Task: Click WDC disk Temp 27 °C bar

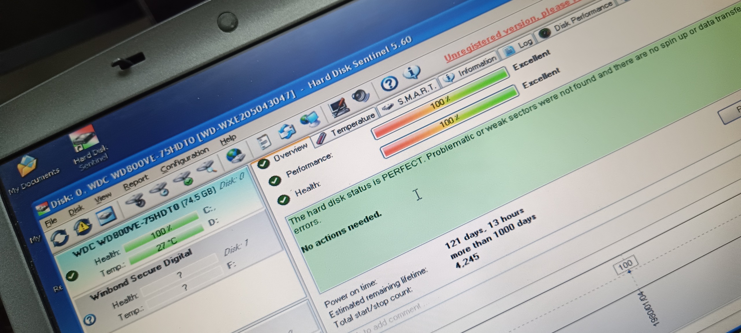Action: [166, 245]
